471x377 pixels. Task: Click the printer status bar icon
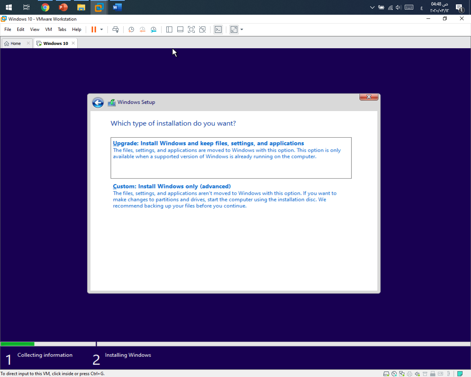[x=410, y=374]
